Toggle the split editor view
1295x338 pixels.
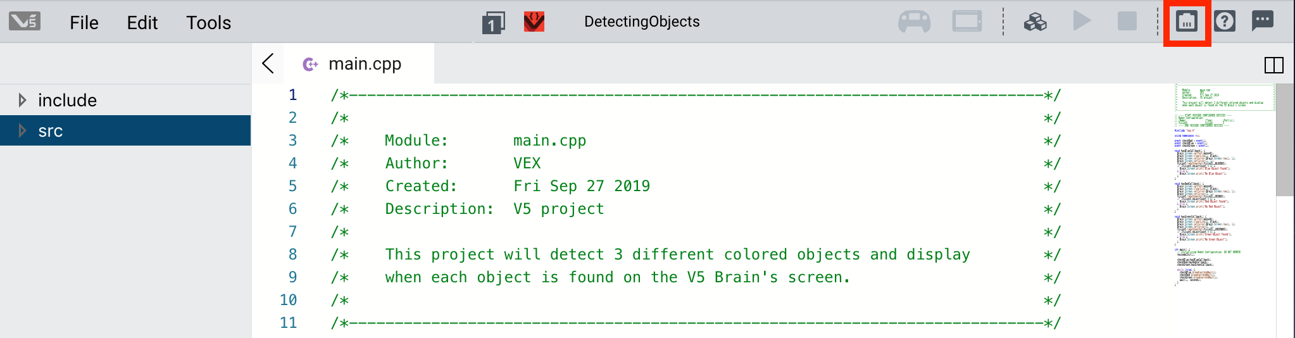[1273, 65]
